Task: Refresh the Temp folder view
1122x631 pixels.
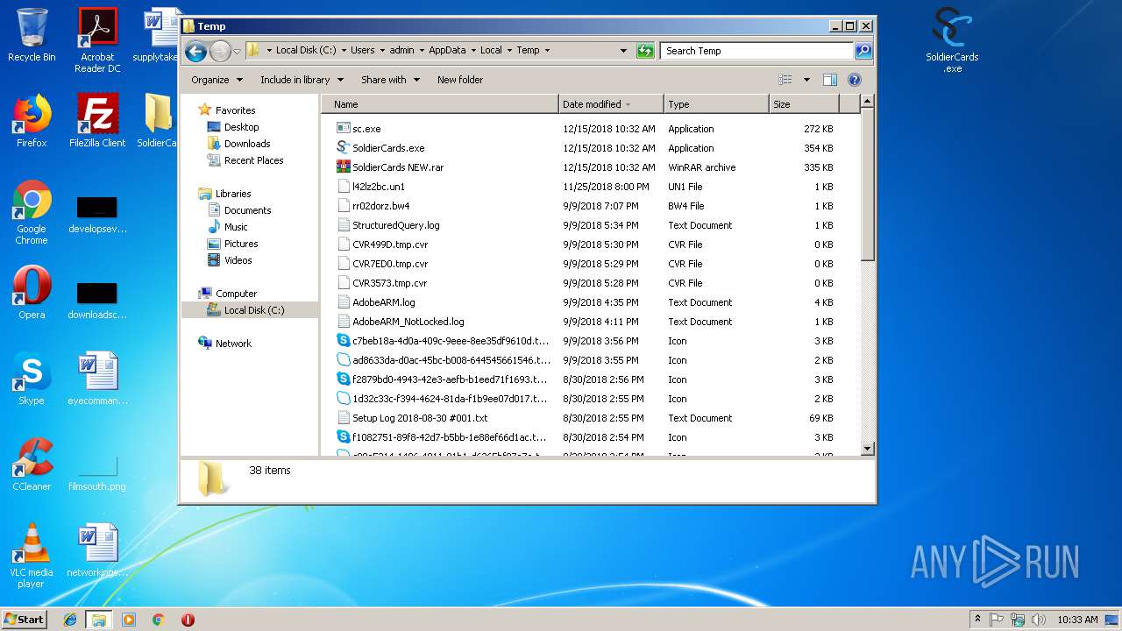Action: (645, 51)
